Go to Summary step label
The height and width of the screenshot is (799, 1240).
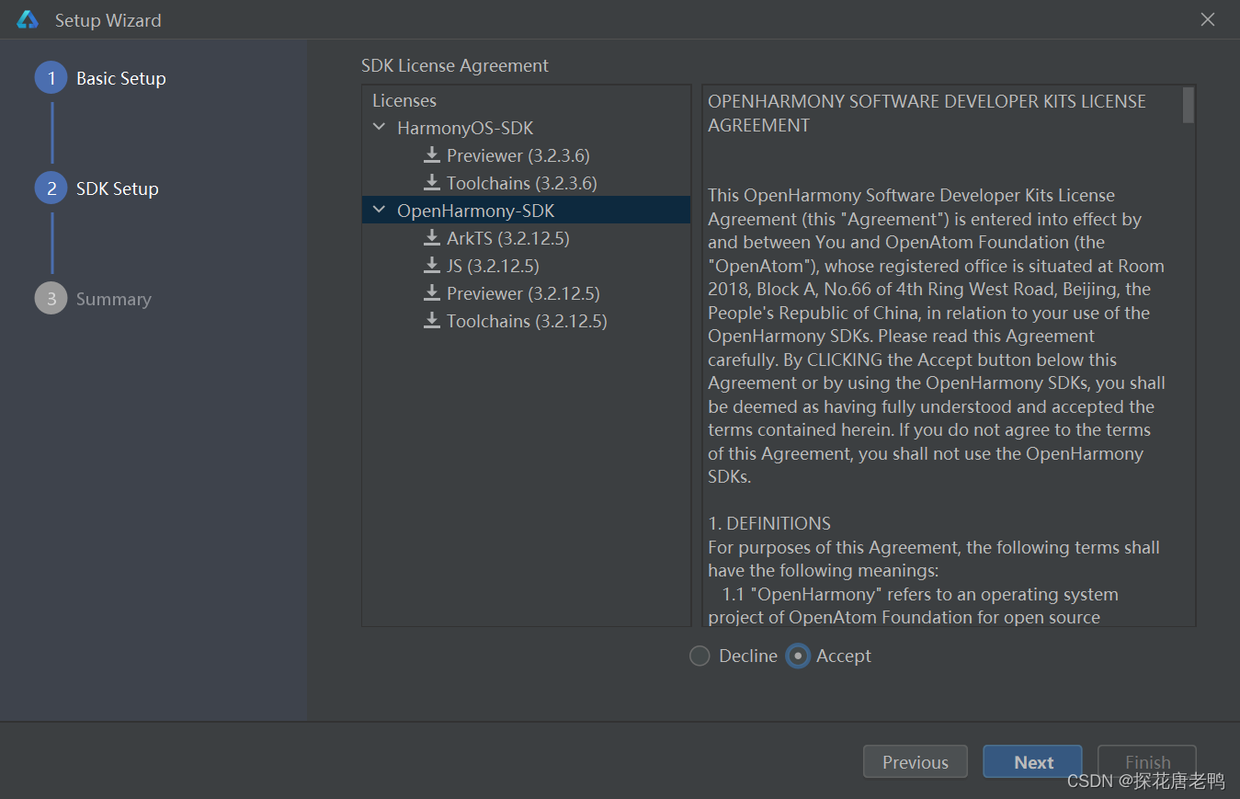114,299
